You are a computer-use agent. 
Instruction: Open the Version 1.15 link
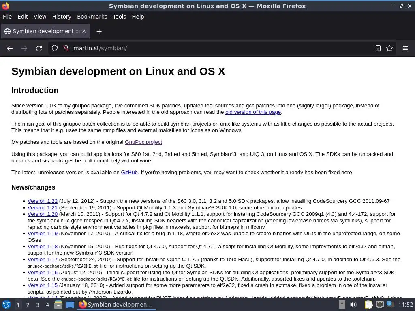point(42,285)
